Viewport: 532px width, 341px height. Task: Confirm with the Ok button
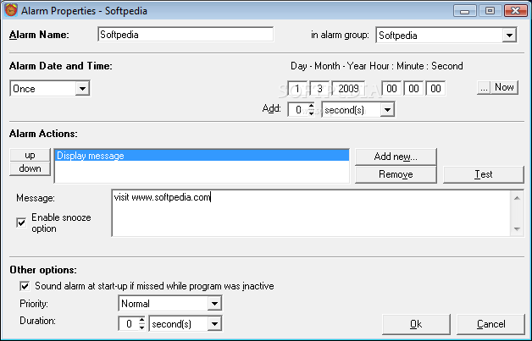pyautogui.click(x=416, y=324)
